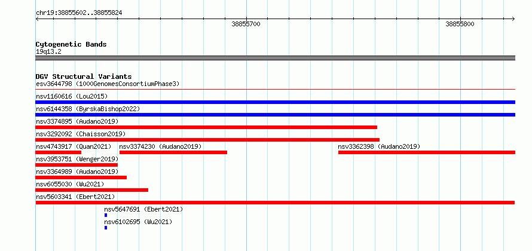Select the nsv4743917 (Quan2021) red bar
Image resolution: width=532 pixels, height=251 pixels.
pos(59,152)
